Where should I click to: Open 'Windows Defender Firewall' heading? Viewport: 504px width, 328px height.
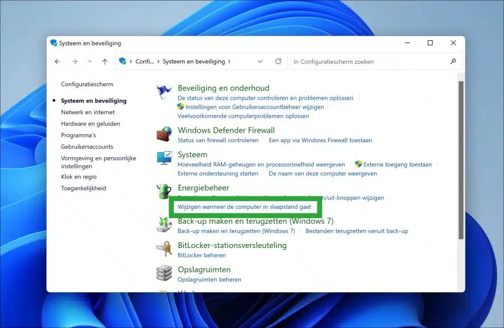point(226,130)
